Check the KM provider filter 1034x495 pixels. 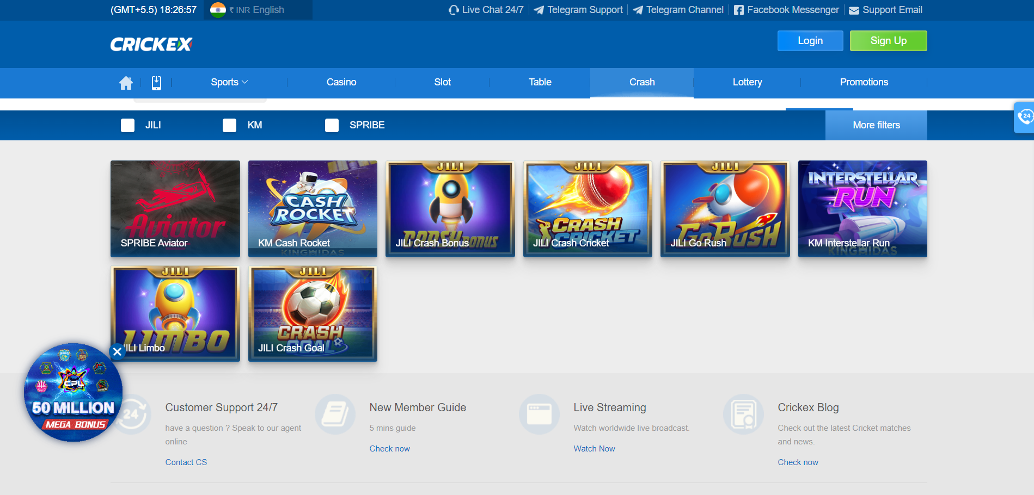coord(230,126)
